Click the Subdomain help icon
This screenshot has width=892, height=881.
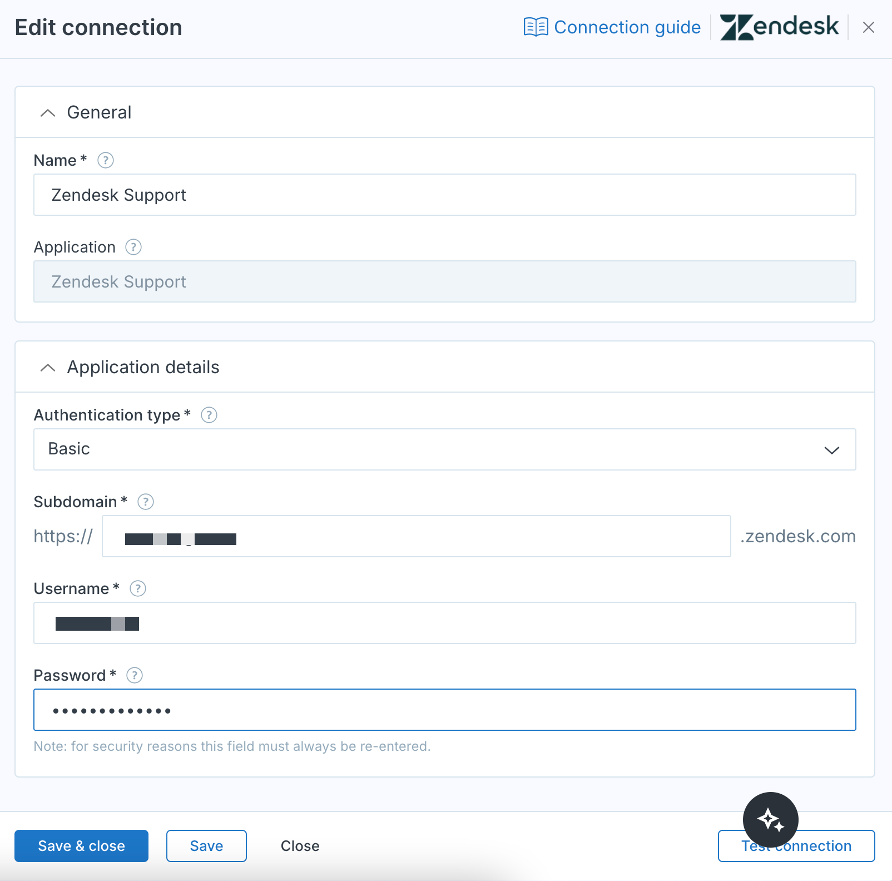[146, 502]
